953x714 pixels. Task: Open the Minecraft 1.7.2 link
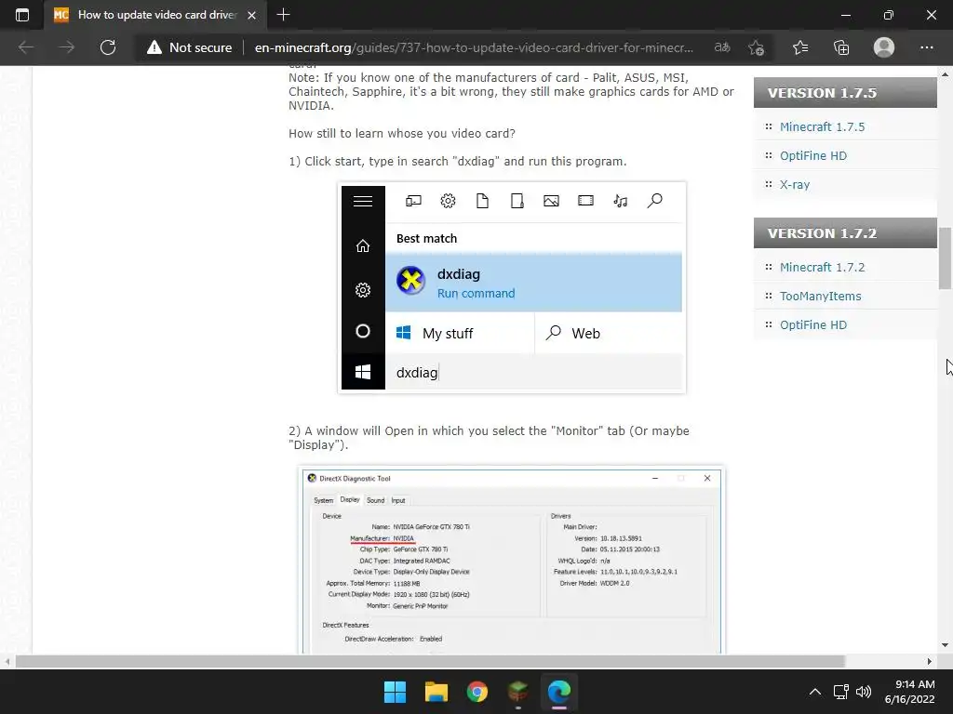point(822,267)
